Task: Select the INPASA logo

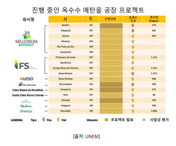Action: pos(26,111)
